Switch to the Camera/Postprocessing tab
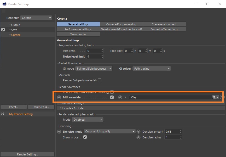This screenshot has width=226, height=157. [121, 24]
